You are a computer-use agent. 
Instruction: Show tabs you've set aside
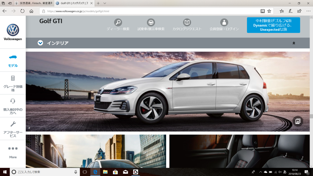(3, 3)
